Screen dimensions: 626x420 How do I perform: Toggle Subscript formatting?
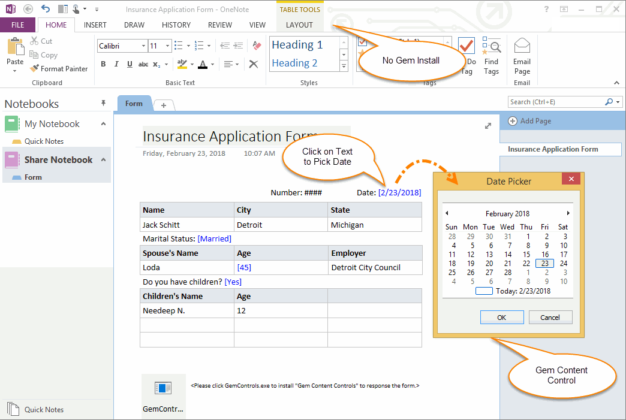(x=156, y=64)
